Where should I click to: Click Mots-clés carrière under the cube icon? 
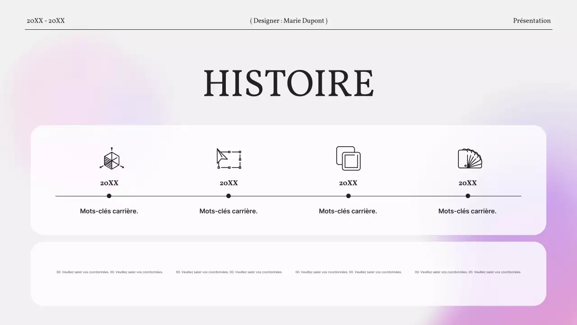109,211
